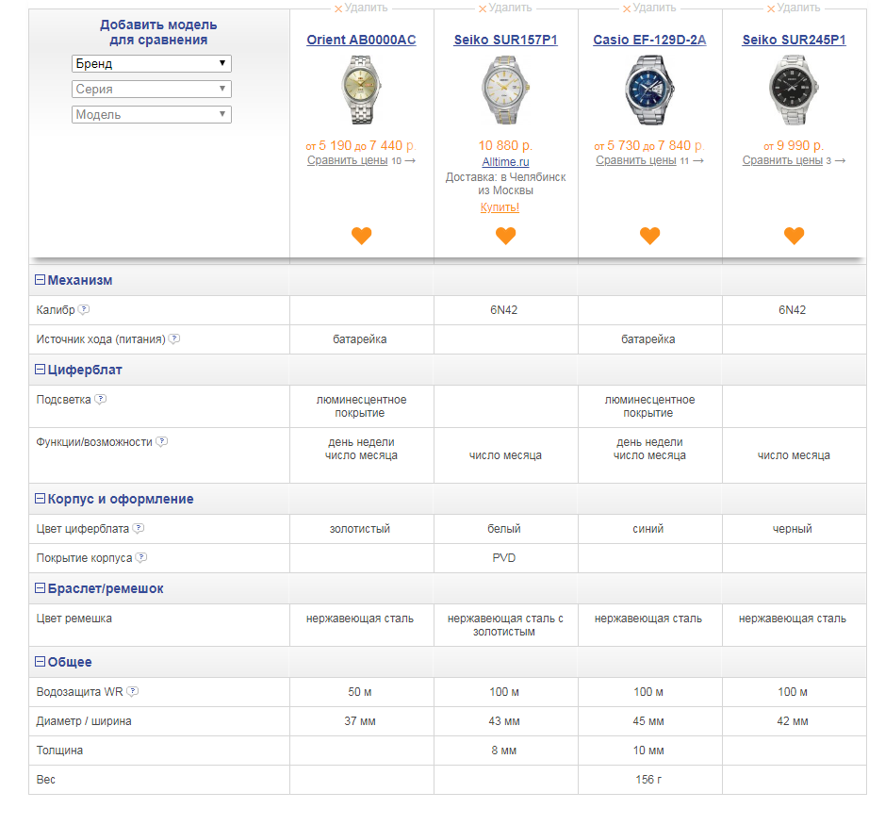This screenshot has width=885, height=825.
Task: Delete Casio EF-129D-2A column
Action: point(649,8)
